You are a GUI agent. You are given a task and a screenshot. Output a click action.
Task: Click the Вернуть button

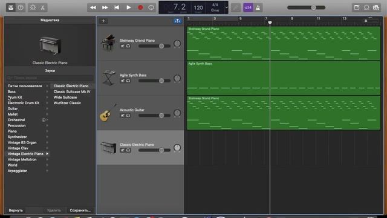pyautogui.click(x=16, y=211)
